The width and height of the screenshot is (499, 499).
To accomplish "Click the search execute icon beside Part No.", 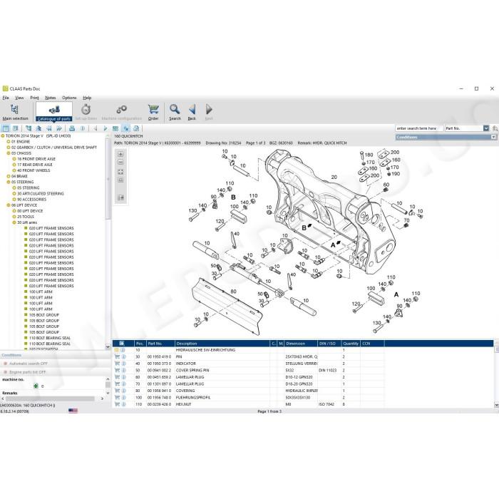I will coord(495,128).
